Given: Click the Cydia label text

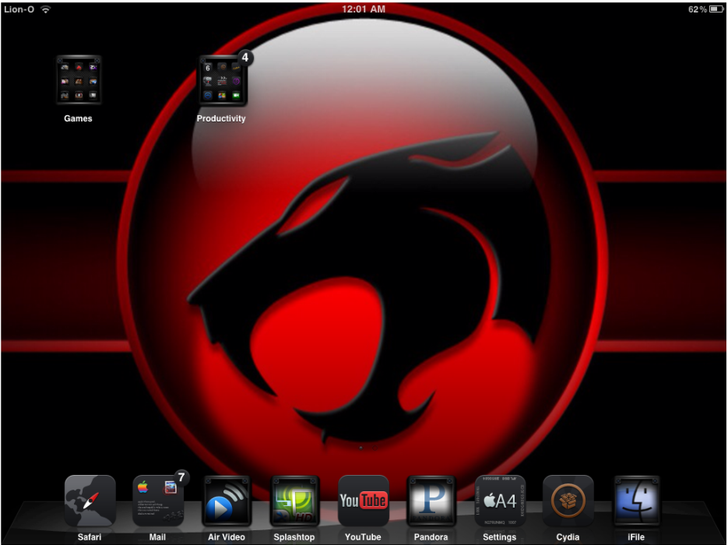Looking at the screenshot, I should pos(568,536).
